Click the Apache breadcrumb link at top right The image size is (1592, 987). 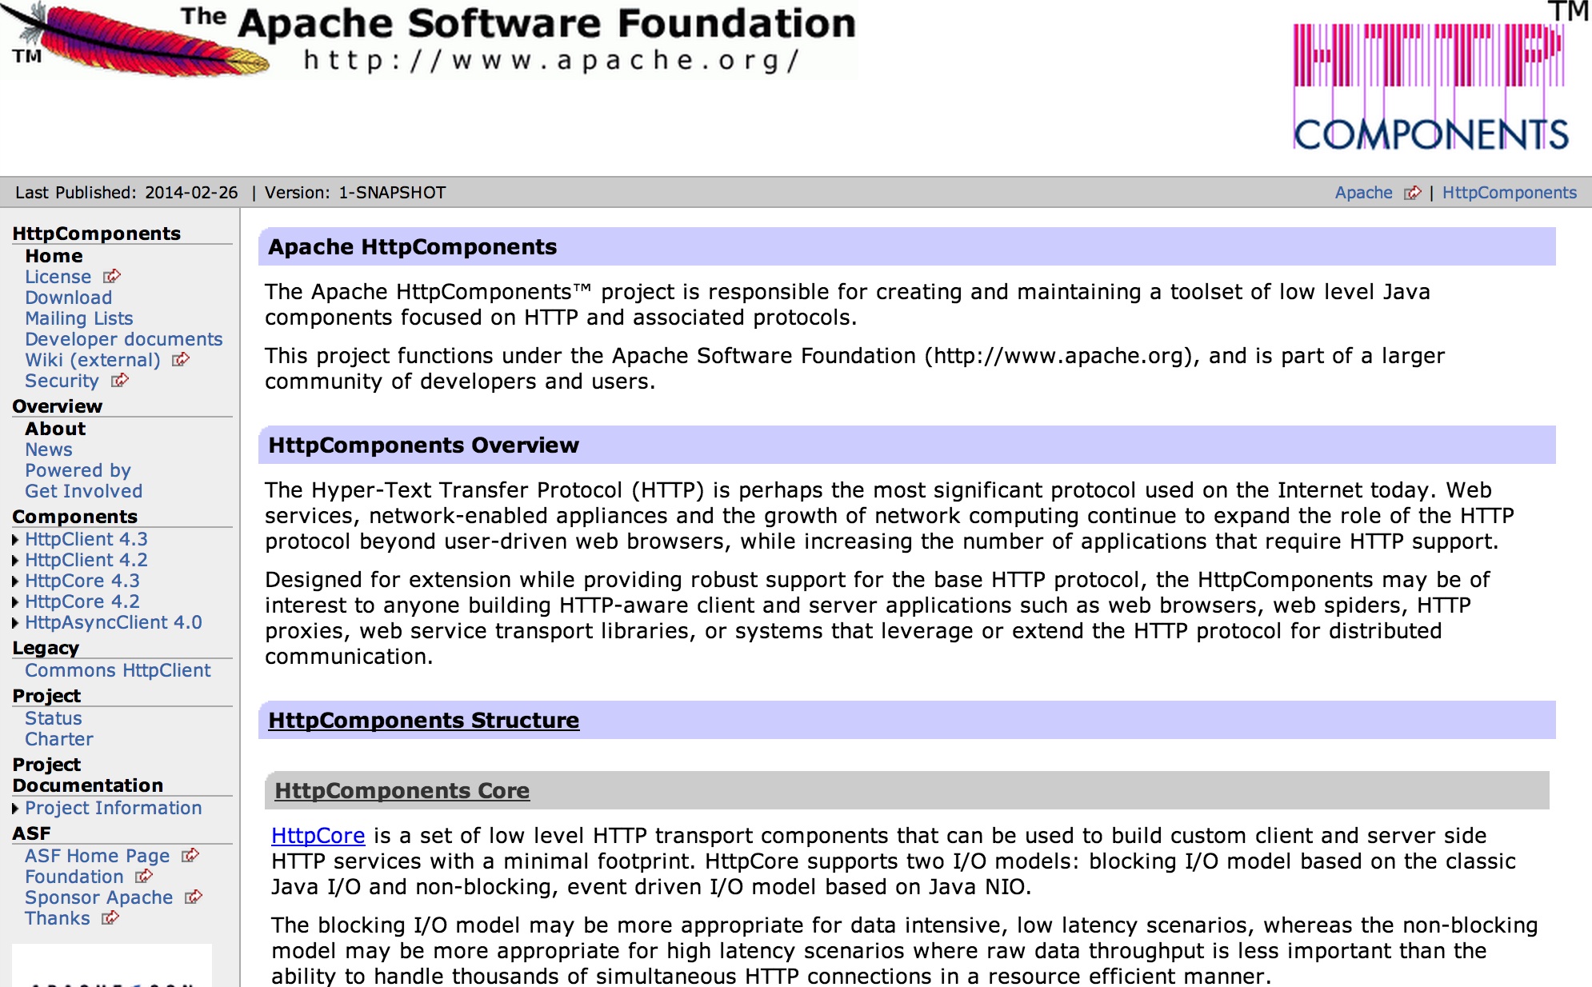click(x=1364, y=193)
